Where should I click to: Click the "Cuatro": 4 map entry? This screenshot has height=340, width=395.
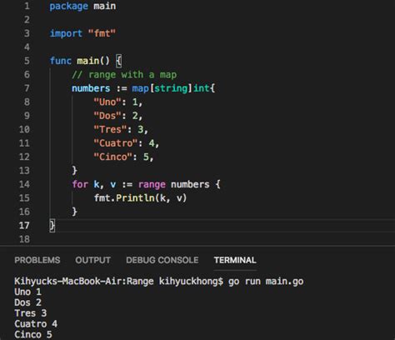point(127,143)
